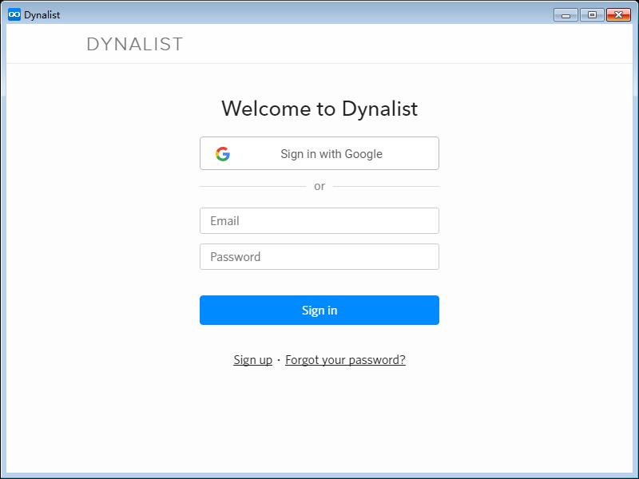Click the Password placeholder text
This screenshot has width=639, height=479.
pyautogui.click(x=235, y=256)
